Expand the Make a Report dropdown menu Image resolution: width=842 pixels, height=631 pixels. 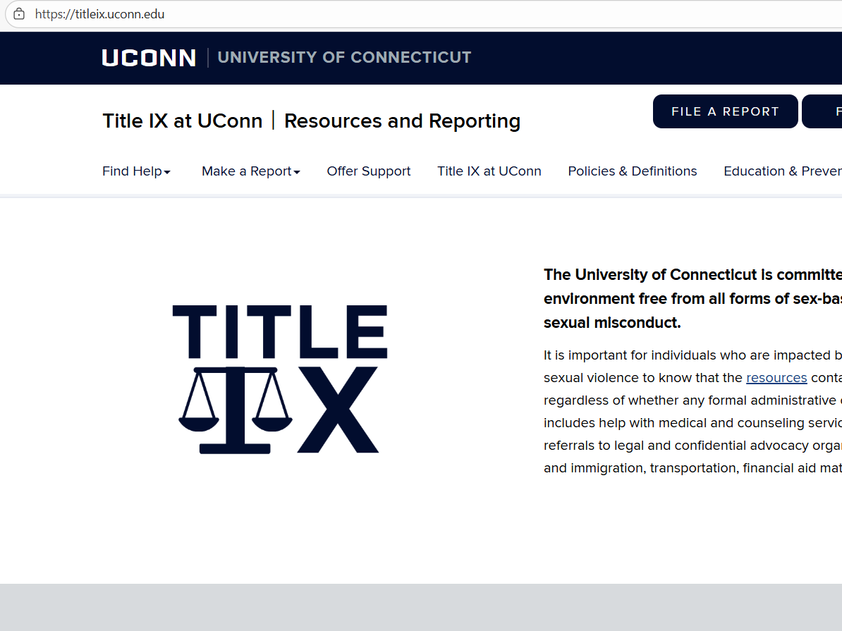(x=245, y=171)
